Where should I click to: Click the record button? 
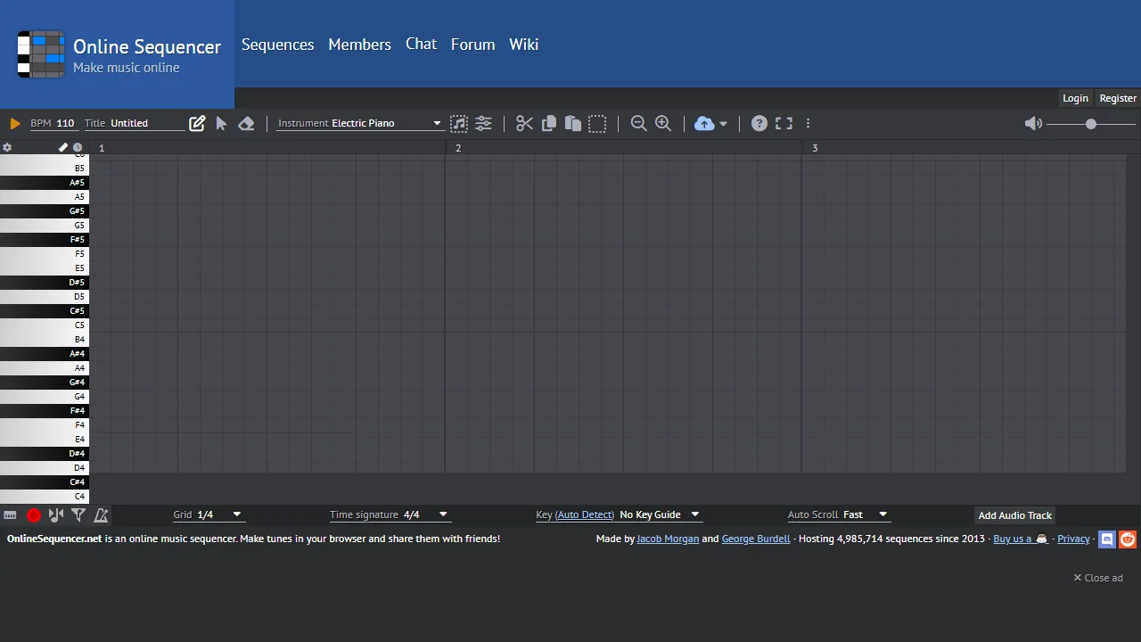tap(33, 514)
